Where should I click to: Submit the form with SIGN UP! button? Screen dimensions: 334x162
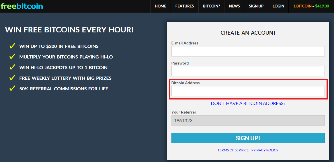pos(248,138)
